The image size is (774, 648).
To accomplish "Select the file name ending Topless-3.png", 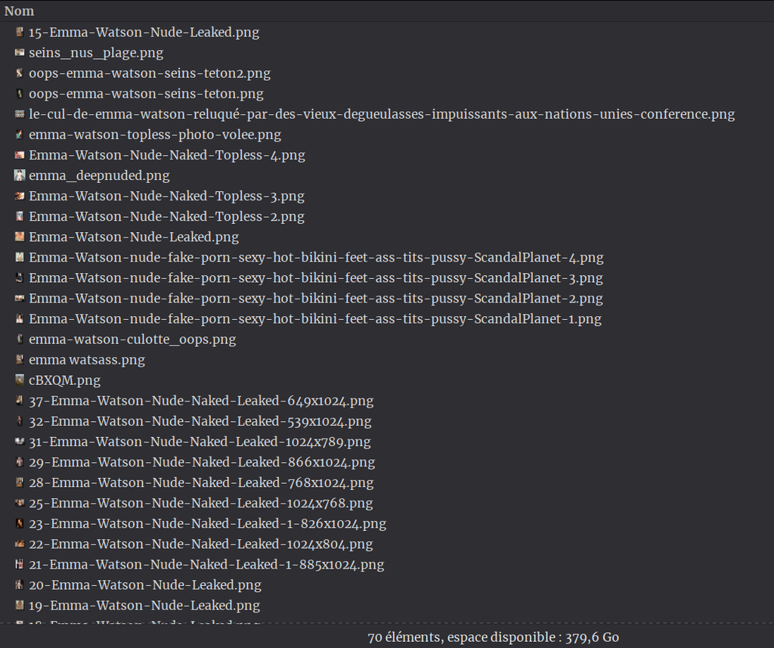I will (167, 196).
